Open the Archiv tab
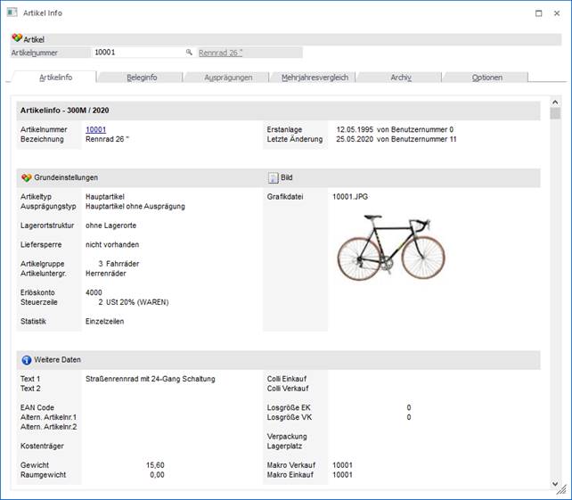The width and height of the screenshot is (572, 500). pyautogui.click(x=401, y=78)
